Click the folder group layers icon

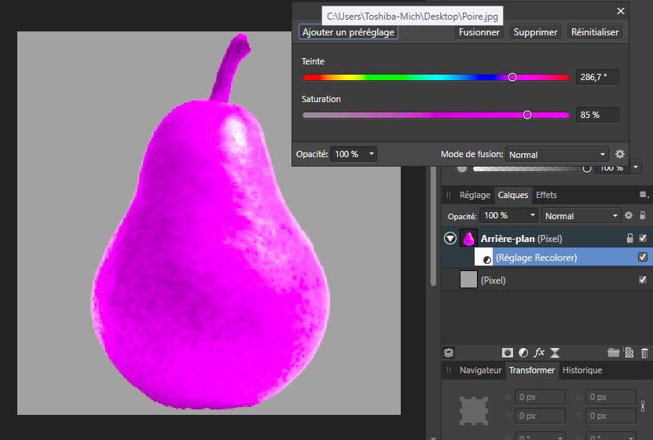coord(613,353)
